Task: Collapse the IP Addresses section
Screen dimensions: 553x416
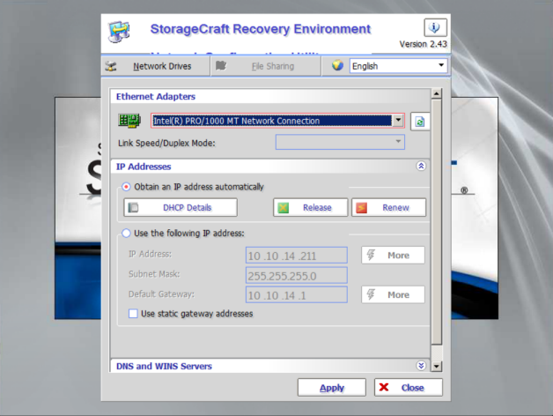Action: click(421, 166)
